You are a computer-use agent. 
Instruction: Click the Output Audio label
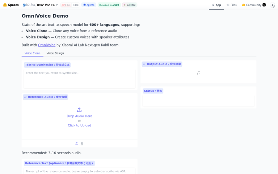162,64
